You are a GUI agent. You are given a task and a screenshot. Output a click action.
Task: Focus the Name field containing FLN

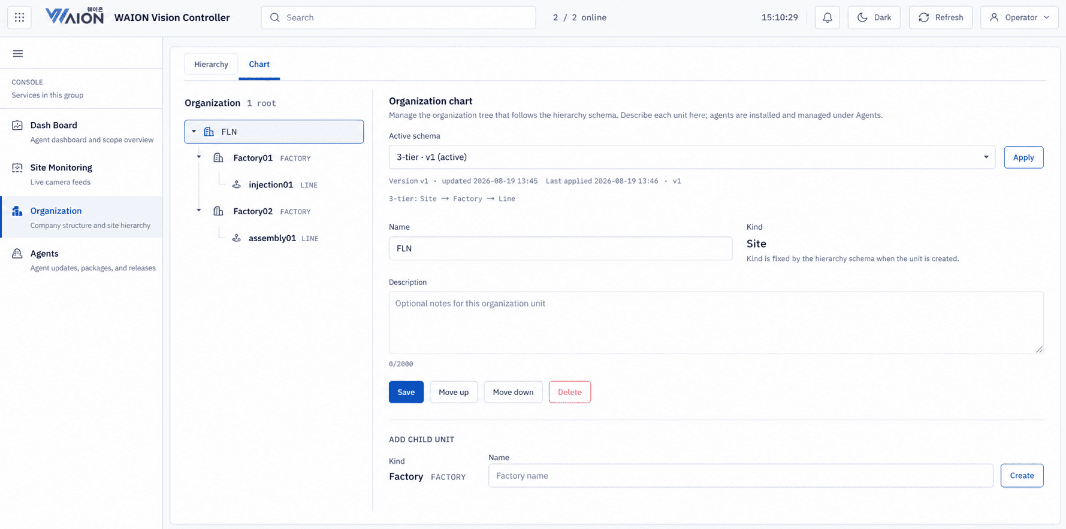(560, 248)
